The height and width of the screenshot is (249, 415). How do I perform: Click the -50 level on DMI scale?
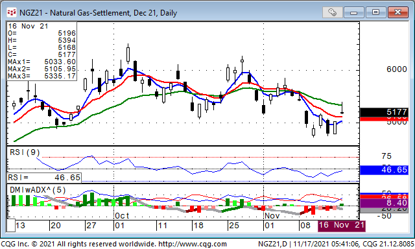[384, 216]
